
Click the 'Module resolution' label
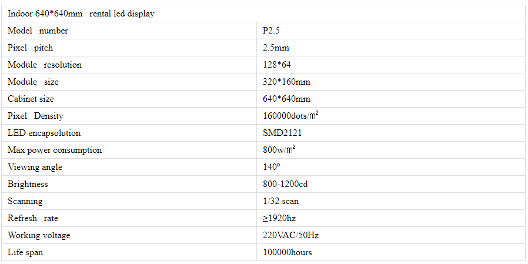coord(45,65)
